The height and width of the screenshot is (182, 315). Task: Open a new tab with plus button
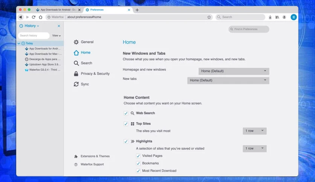137,10
